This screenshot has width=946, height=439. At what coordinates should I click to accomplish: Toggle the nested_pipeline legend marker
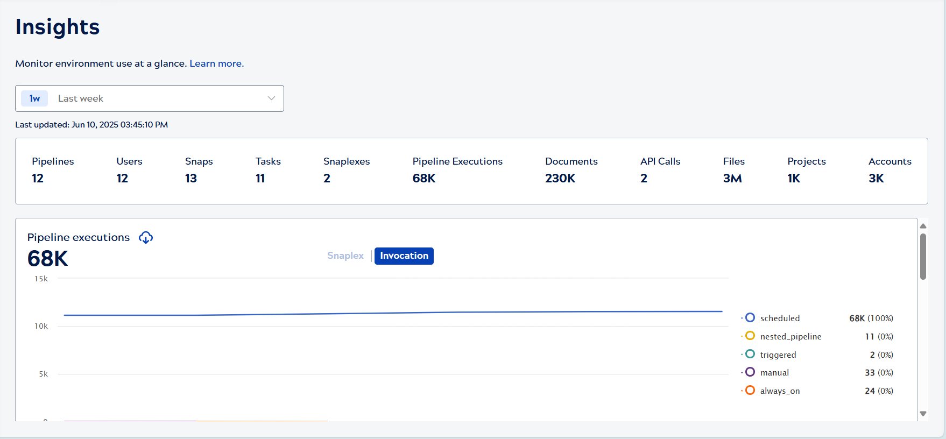click(x=750, y=336)
